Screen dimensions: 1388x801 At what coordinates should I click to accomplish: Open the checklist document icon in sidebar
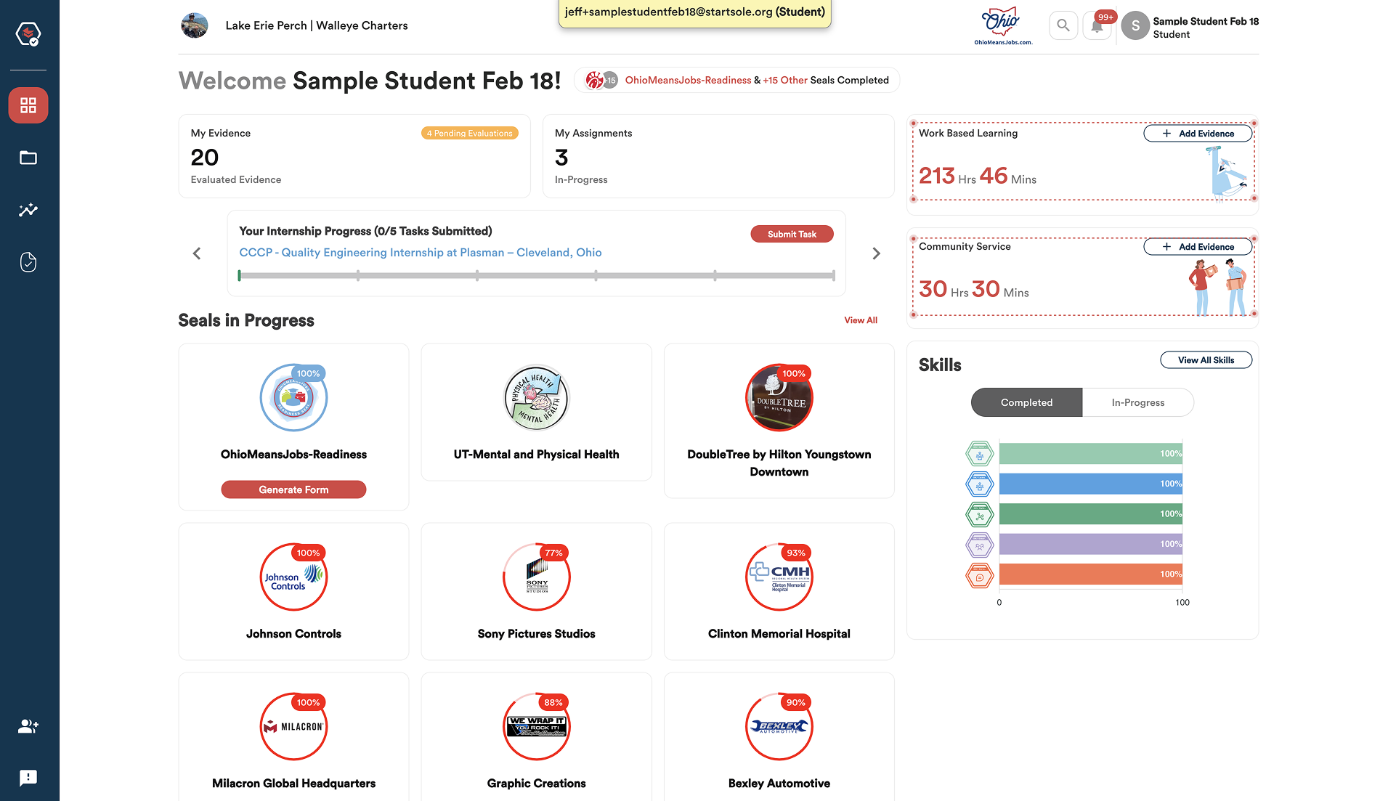[28, 262]
